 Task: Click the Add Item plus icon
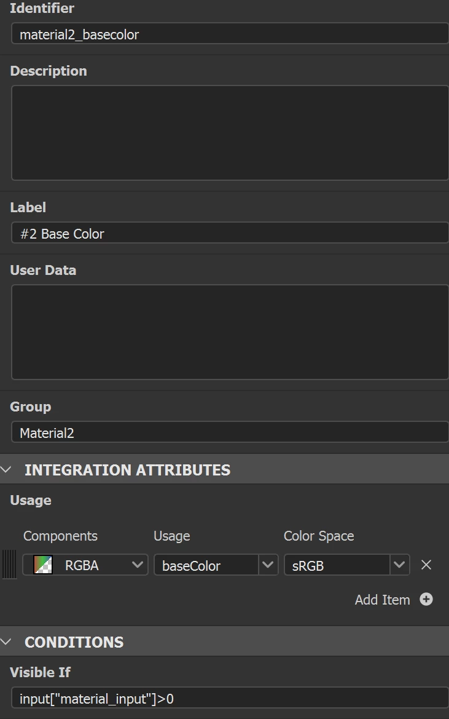click(426, 600)
